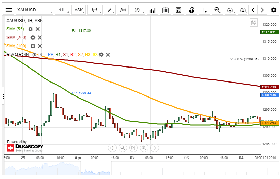Click the 1299.436 blue price tag
This screenshot has width=280, height=179.
(x=269, y=95)
